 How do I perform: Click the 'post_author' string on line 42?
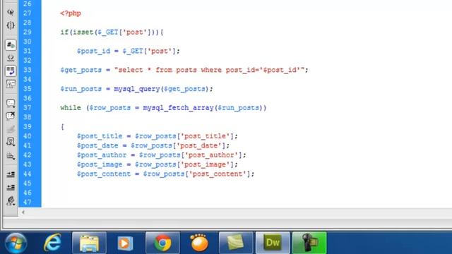pos(212,155)
